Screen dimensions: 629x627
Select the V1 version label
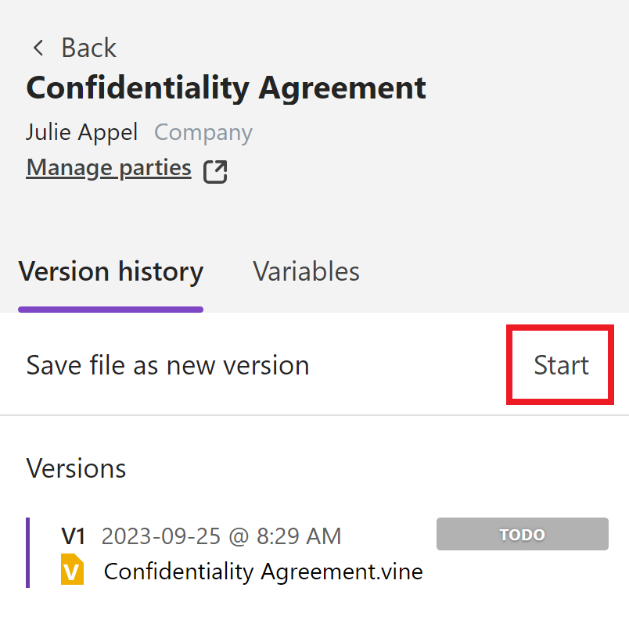(74, 536)
